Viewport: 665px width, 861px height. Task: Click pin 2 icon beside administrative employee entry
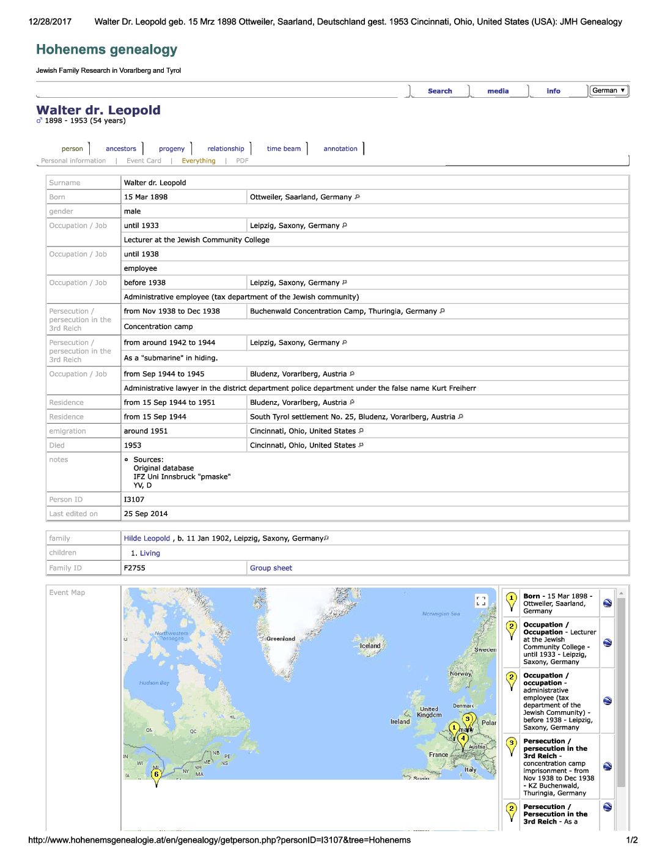point(512,681)
